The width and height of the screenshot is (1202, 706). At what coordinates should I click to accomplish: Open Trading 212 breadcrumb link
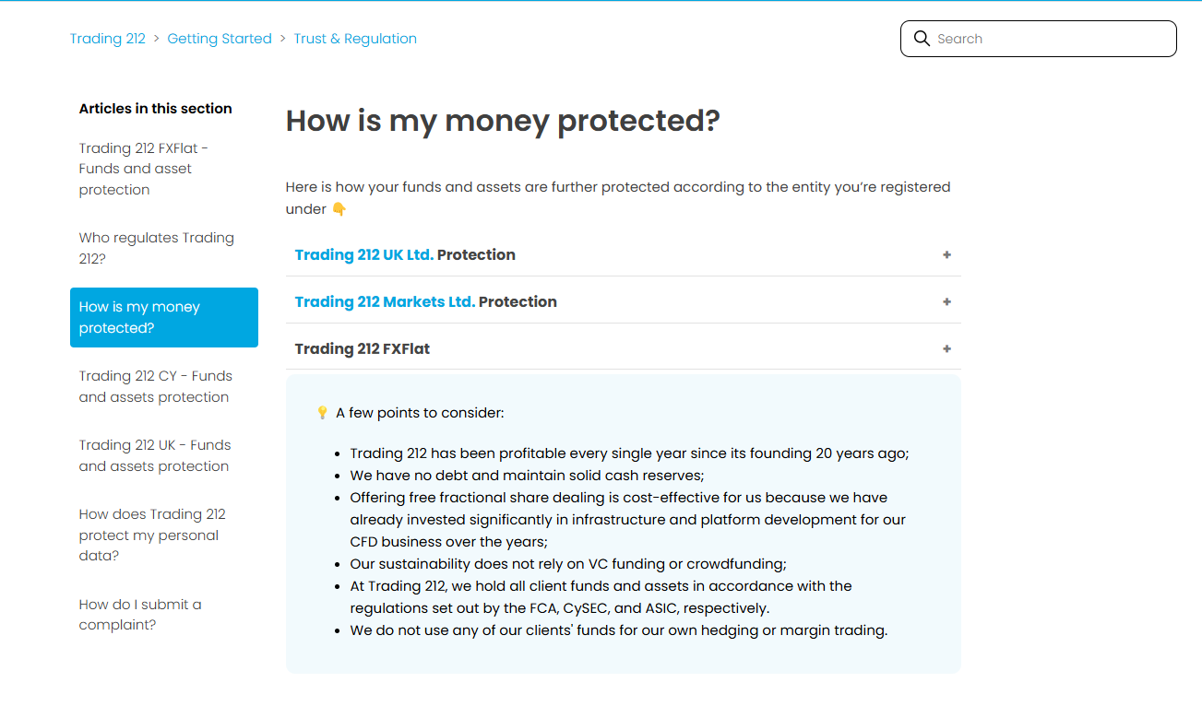click(x=108, y=39)
